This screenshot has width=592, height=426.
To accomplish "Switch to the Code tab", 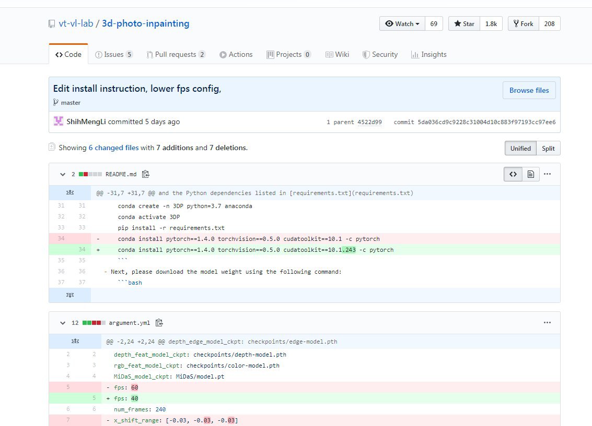I will point(68,54).
